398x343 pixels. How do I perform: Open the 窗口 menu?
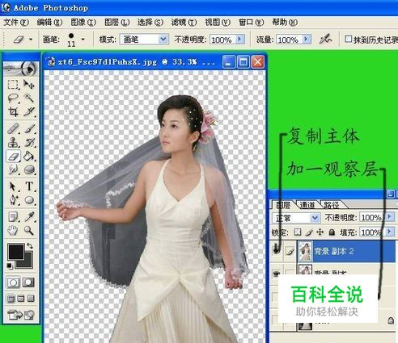pos(251,22)
